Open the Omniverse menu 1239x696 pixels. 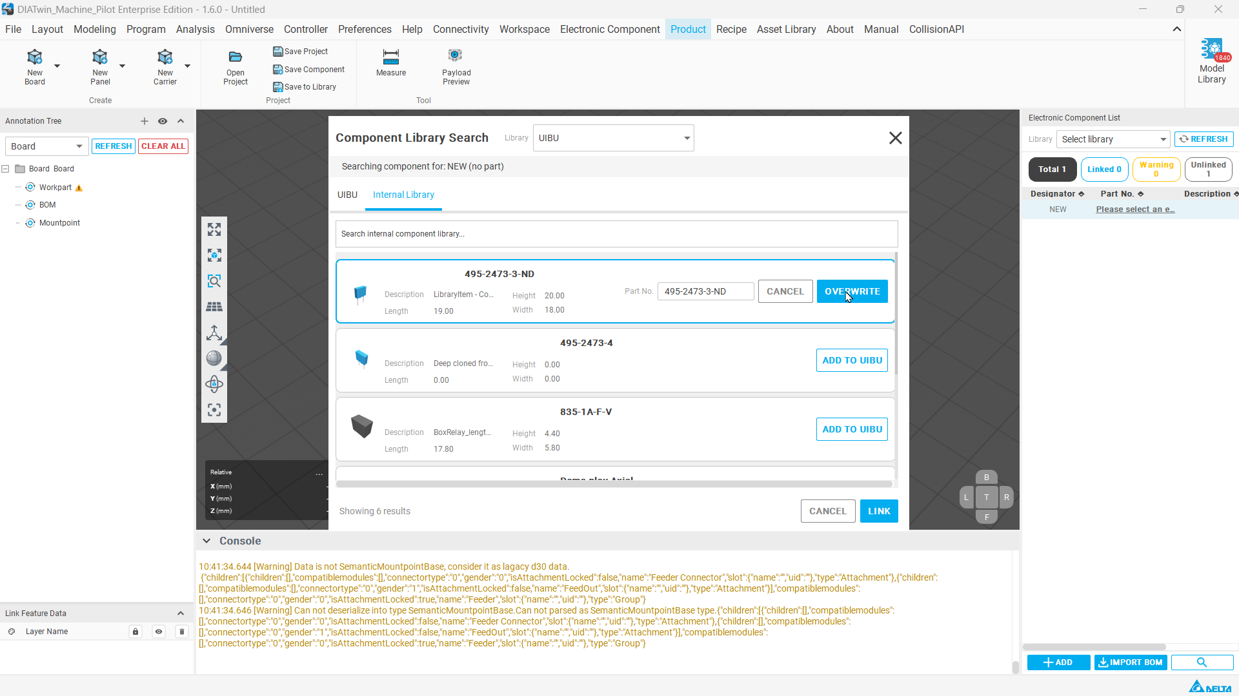pos(249,29)
